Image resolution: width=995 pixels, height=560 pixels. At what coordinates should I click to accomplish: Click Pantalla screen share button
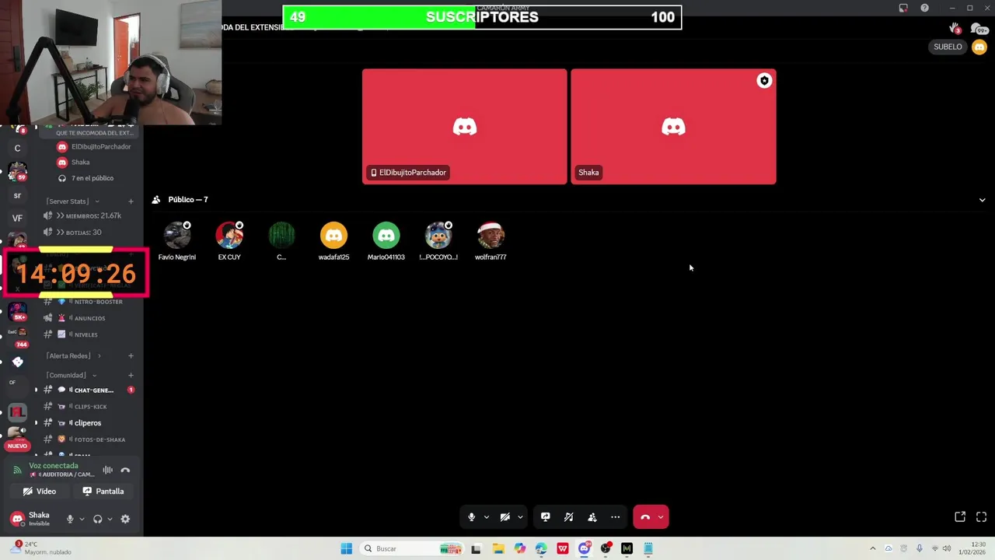(x=103, y=492)
